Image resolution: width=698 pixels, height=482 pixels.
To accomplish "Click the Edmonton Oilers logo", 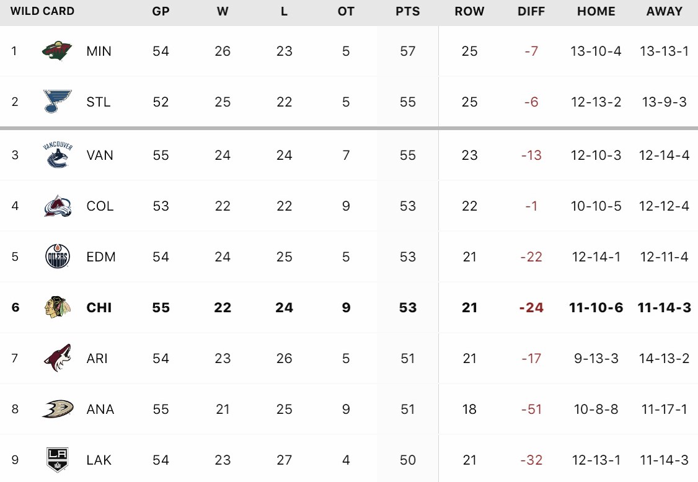I will [58, 256].
